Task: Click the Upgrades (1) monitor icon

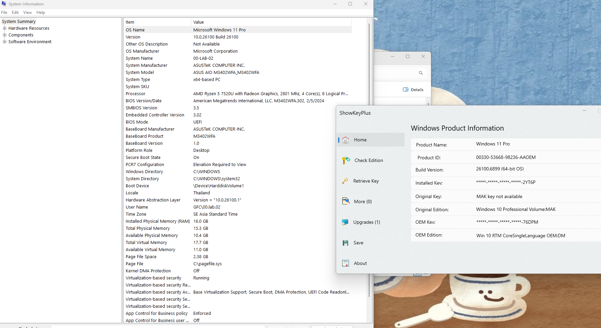Action: pyautogui.click(x=345, y=222)
